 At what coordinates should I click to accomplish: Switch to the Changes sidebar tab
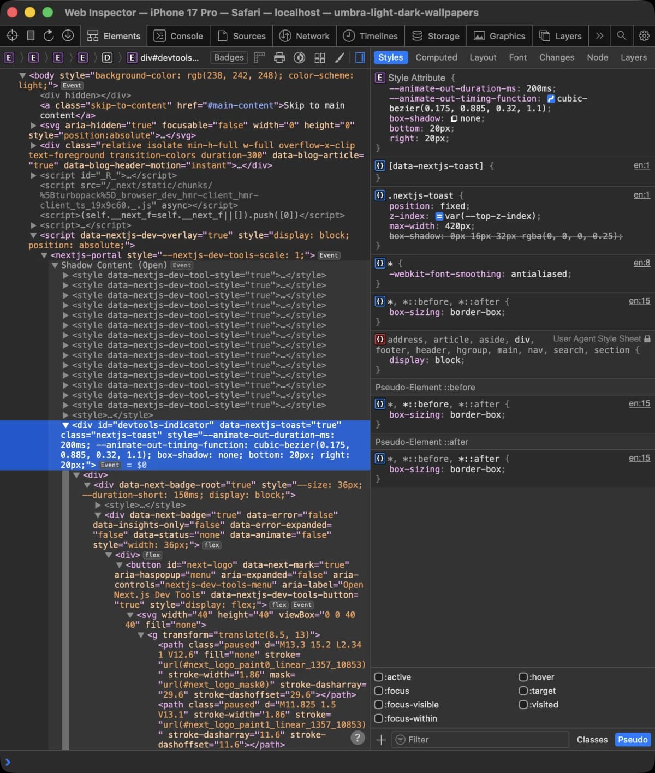point(557,57)
